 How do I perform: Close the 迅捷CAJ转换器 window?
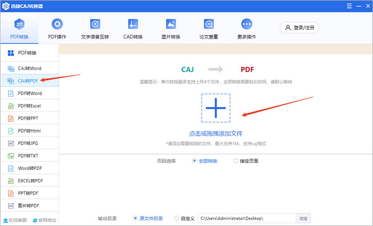pyautogui.click(x=368, y=6)
